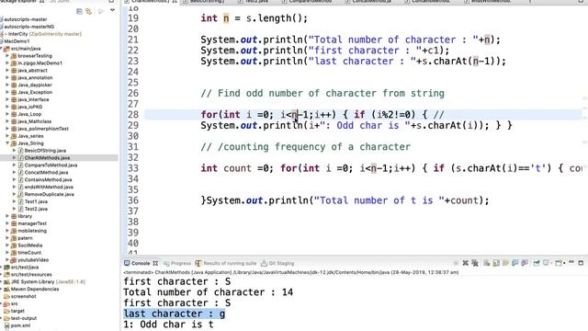Select ContainsMethod.java file

pyautogui.click(x=48, y=179)
